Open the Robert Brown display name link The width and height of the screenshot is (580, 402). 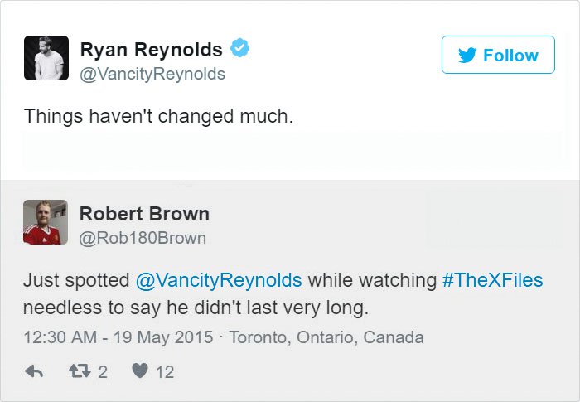click(144, 214)
